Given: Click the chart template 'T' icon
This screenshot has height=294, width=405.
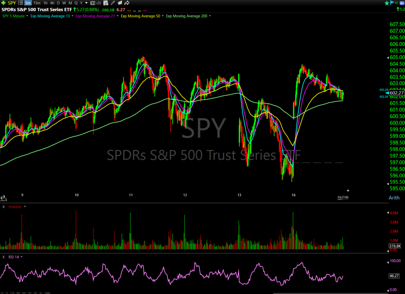Looking at the screenshot, I should [x=93, y=3].
